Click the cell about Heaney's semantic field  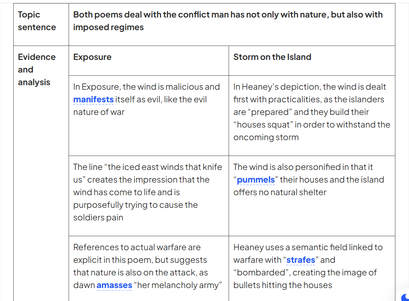pos(312,268)
